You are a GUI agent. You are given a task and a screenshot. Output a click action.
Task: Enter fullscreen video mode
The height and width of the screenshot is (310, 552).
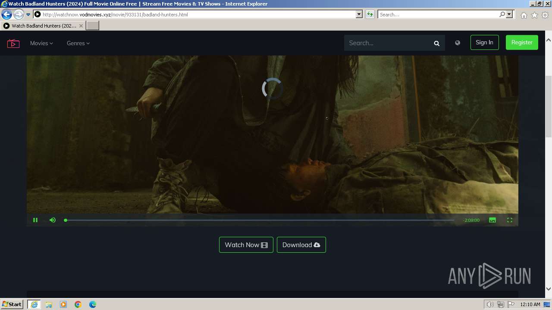[x=510, y=220]
